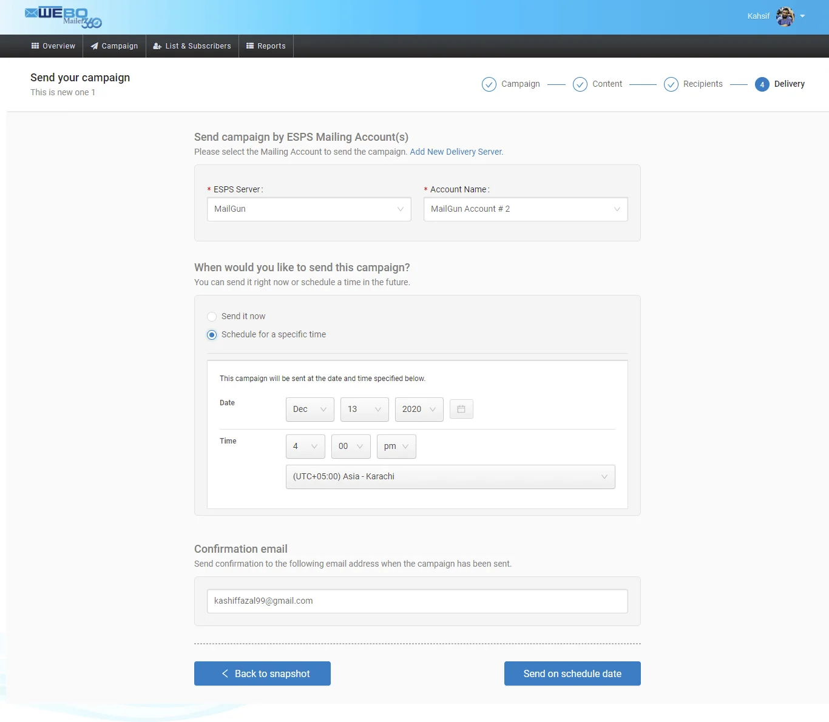Click the Send on schedule date button
Viewport: 829px width, 722px height.
tap(572, 673)
